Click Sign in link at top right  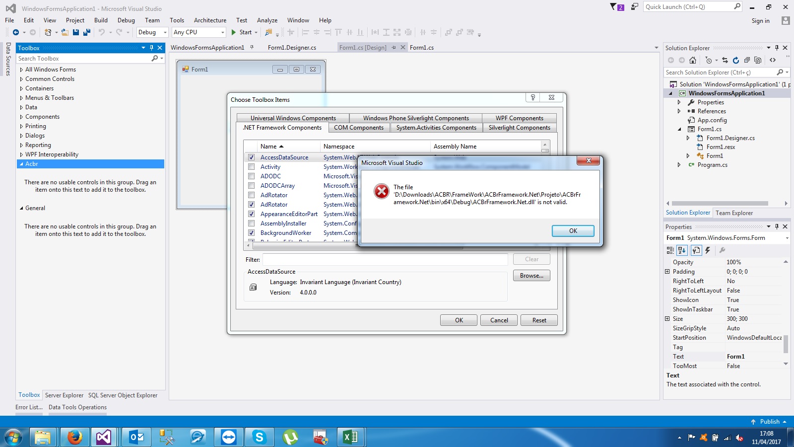coord(760,21)
